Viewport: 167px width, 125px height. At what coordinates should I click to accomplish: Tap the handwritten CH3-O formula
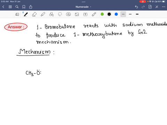tap(33, 73)
